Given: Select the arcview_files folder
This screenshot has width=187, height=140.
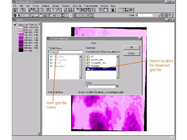Looking at the screenshot, I should 101,60.
